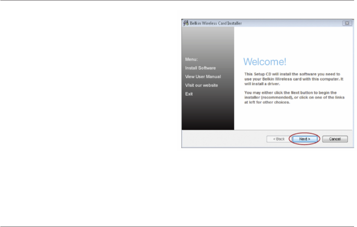Click the Next button to begin installer

pos(305,139)
